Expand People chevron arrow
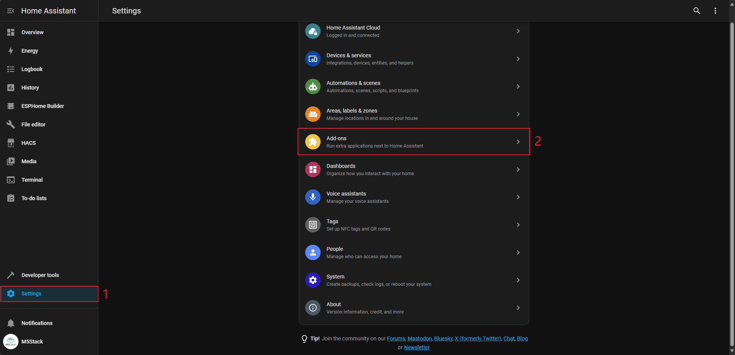The image size is (735, 355). point(518,252)
